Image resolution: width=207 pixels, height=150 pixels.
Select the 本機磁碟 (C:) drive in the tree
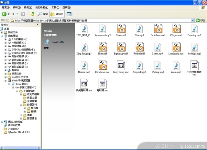coord(19,43)
